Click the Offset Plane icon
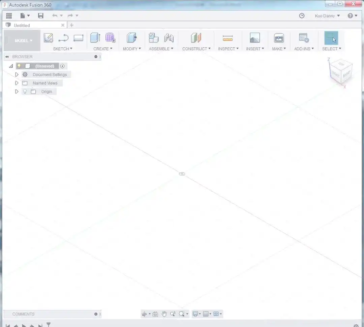Viewport: 364px width, 327px height. click(196, 38)
